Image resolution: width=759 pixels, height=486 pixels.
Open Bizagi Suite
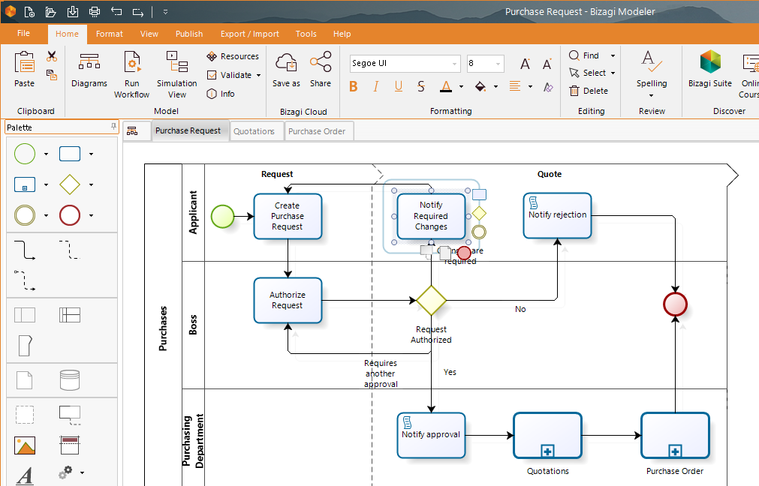[x=710, y=69]
